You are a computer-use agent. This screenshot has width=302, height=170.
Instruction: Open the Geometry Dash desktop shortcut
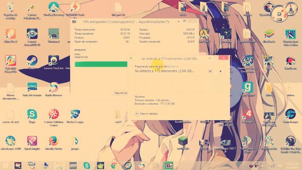click(247, 64)
